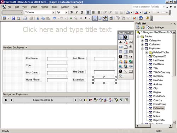The image size is (177, 133).
Task: Click the Insert Hyperlink icon
Action: click(135, 18)
